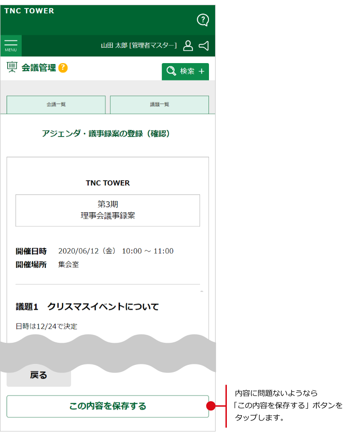This screenshot has width=353, height=436.
Task: Click the user name 山田 太郎
Action: click(x=114, y=46)
